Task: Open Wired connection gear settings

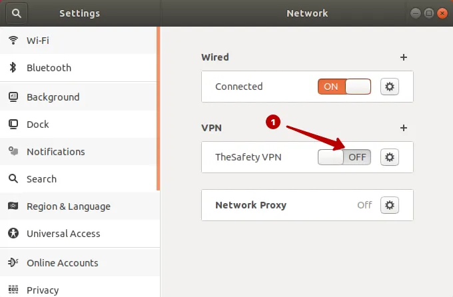Action: pyautogui.click(x=390, y=87)
